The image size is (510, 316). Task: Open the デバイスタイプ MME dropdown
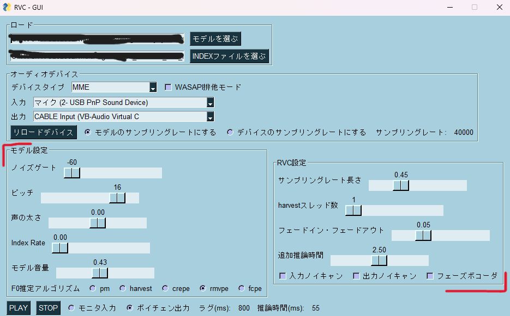(153, 88)
